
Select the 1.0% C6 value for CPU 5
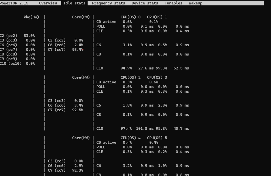pos(162,166)
